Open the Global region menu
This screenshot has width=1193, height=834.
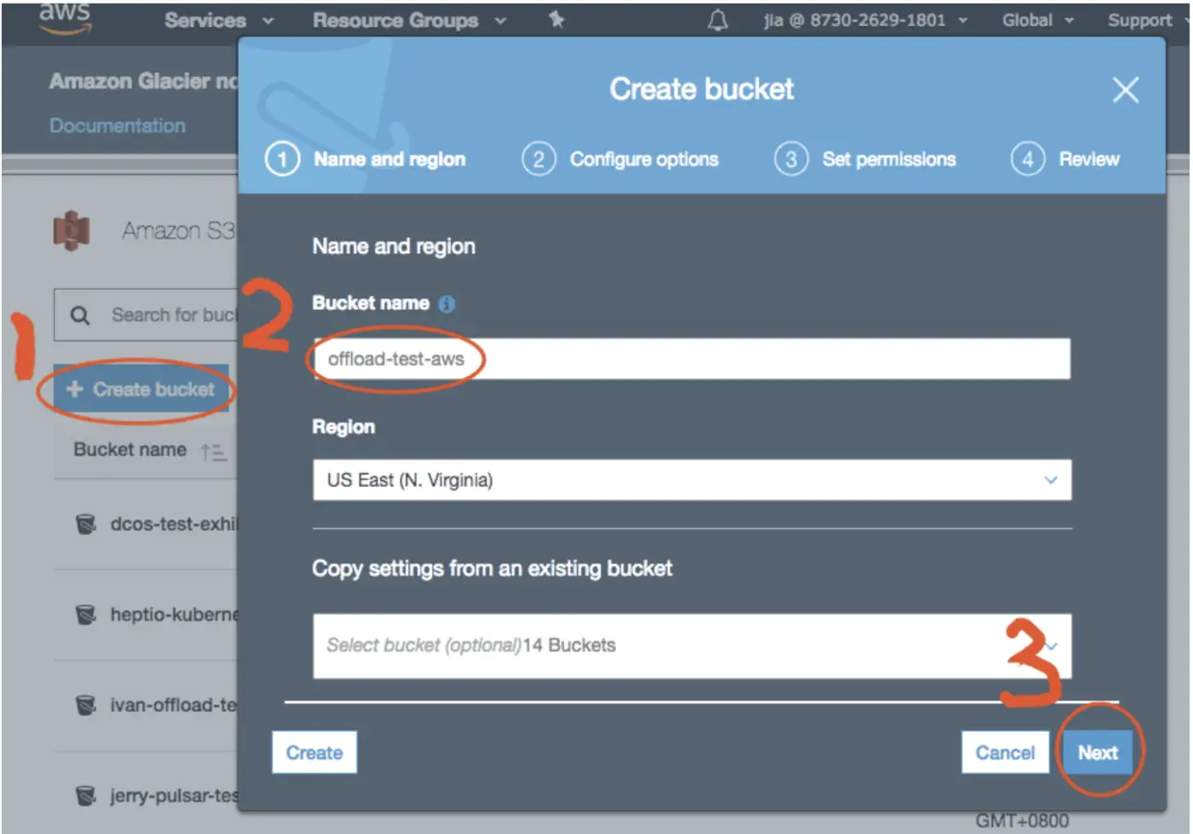click(1039, 20)
